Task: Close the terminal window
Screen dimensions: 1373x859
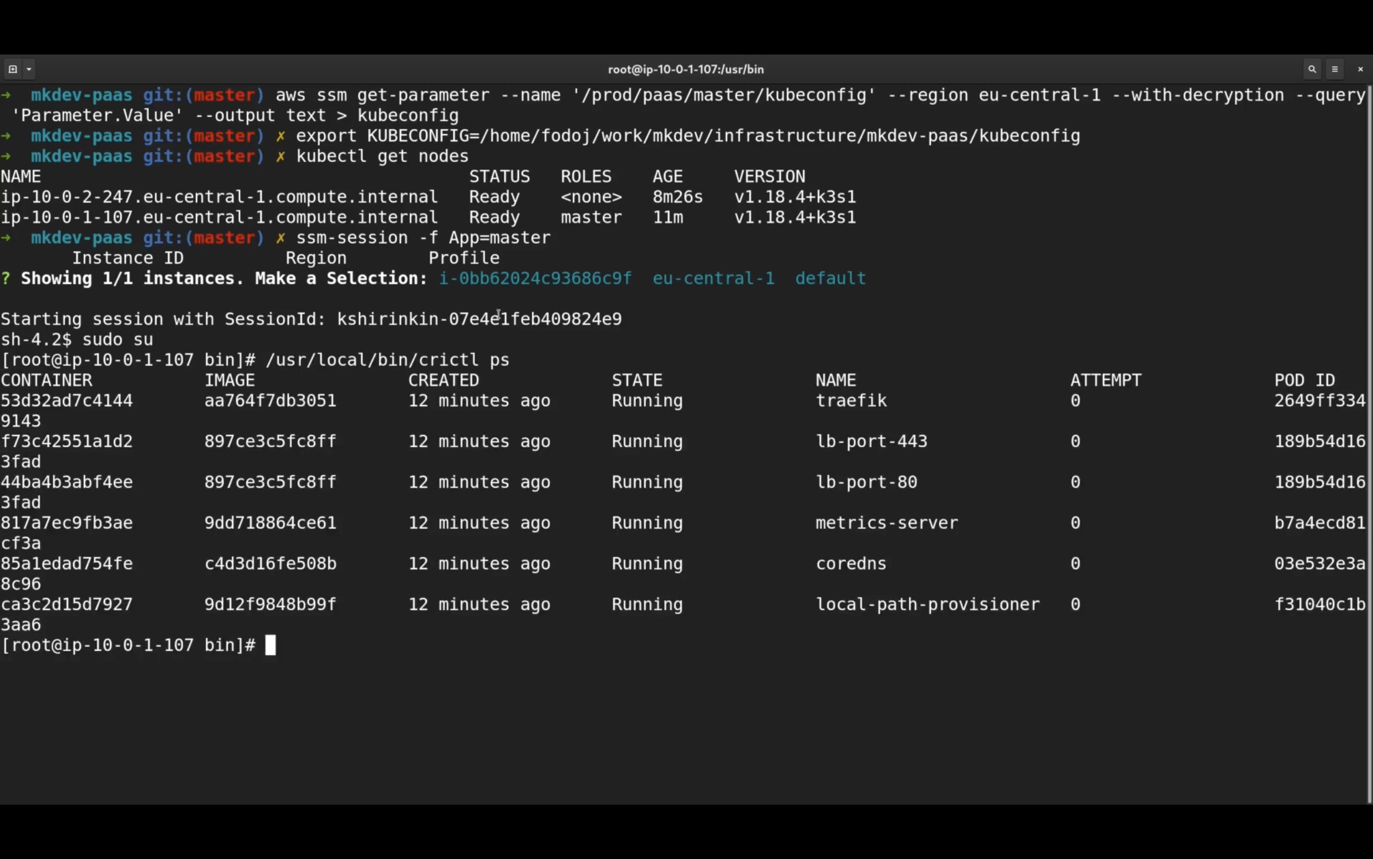Action: [1360, 69]
